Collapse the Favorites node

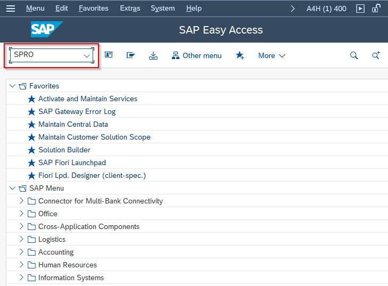12,86
